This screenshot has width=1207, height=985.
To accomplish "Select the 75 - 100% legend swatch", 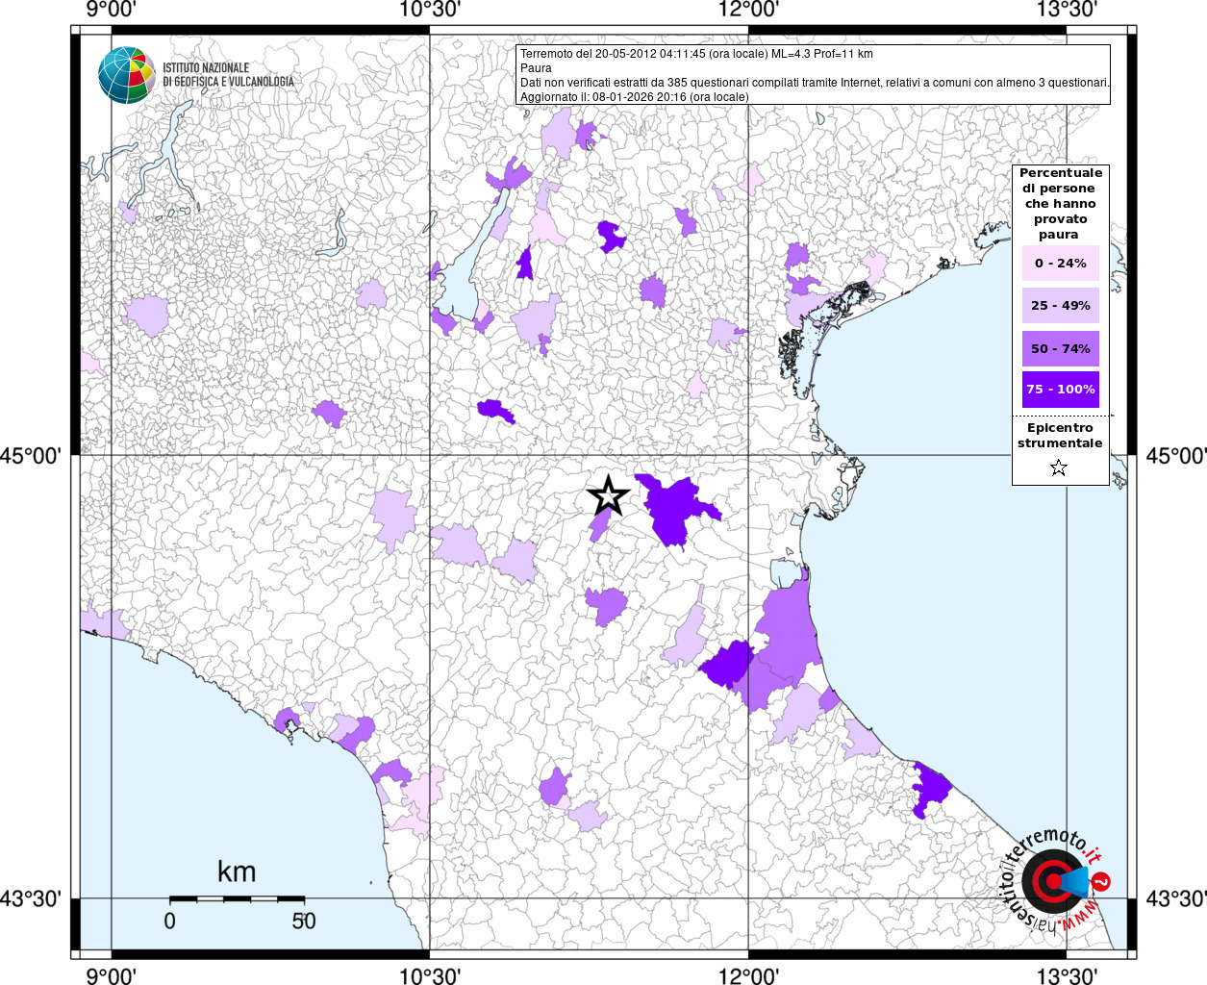I will [1060, 390].
